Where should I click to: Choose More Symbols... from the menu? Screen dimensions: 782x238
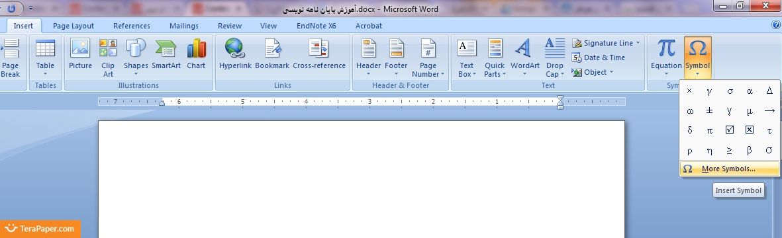click(x=729, y=169)
